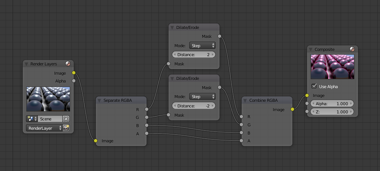Image resolution: width=380 pixels, height=171 pixels.
Task: Increase Distance -2 with its right arrow
Action: 213,106
